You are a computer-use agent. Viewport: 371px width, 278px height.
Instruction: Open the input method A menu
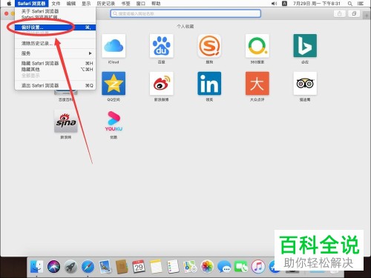pyautogui.click(x=284, y=4)
